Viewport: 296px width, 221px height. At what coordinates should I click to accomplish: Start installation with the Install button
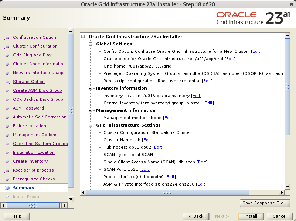coord(251,216)
